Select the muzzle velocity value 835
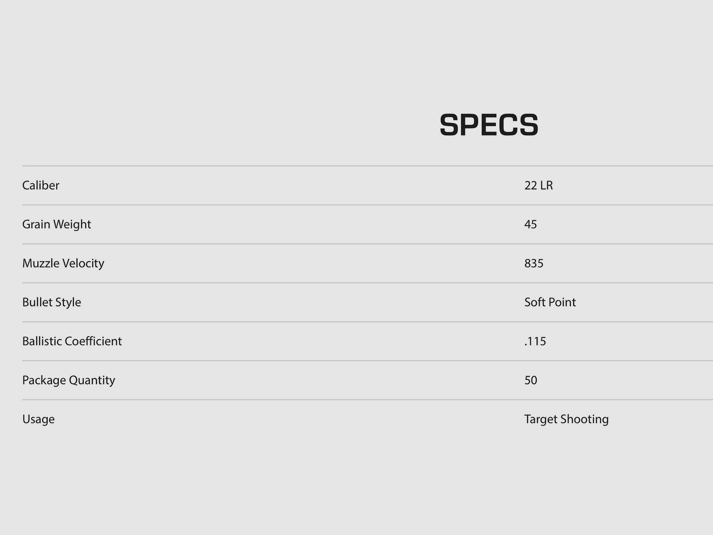 533,263
